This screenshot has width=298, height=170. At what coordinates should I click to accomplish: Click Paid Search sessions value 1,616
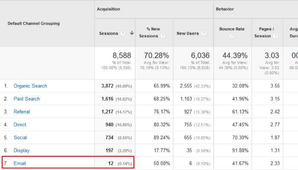(108, 99)
